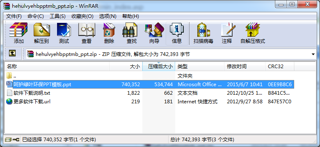Open the 命令(C) menu
Image resolution: width=320 pixels, height=147 pixels.
pyautogui.click(x=36, y=16)
